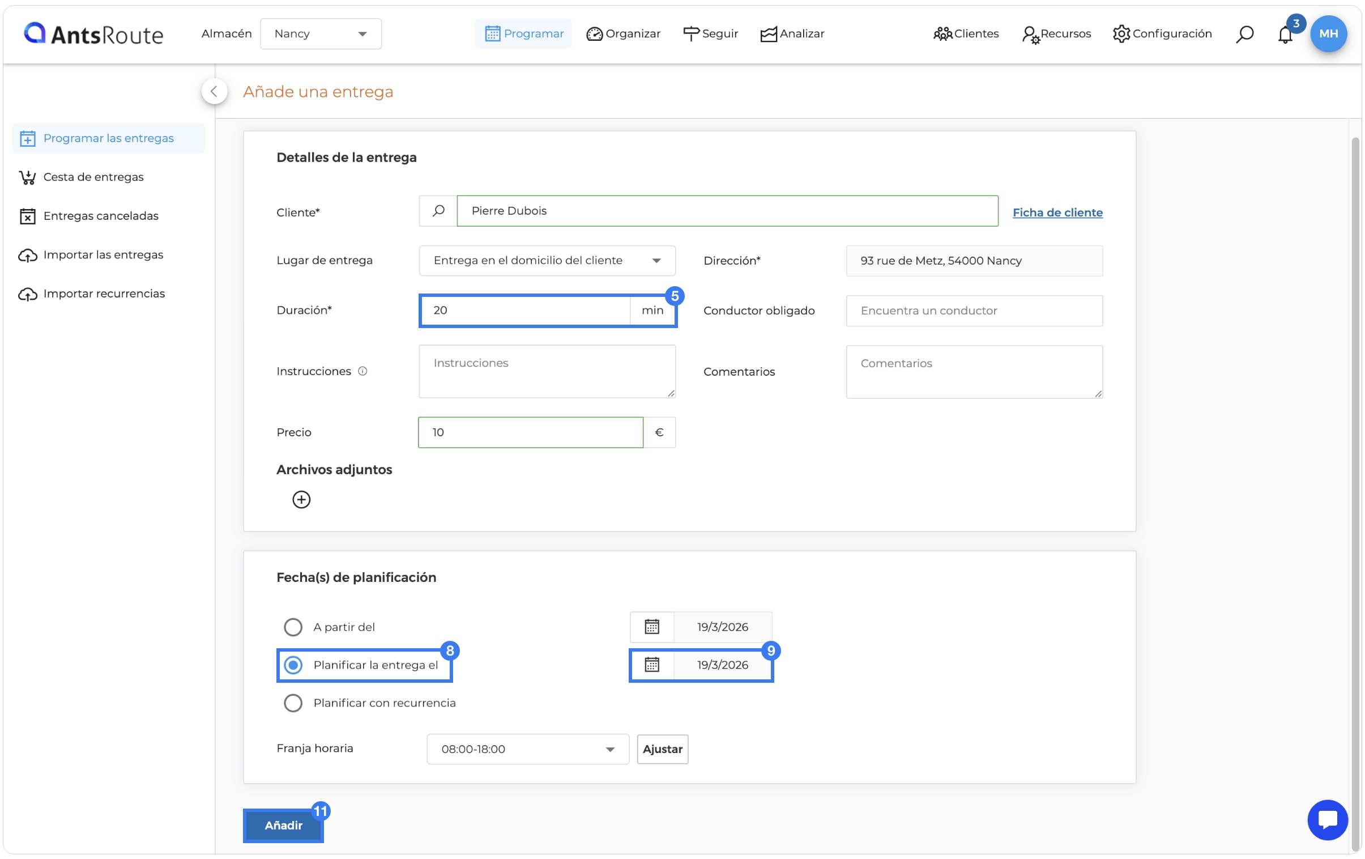Select Programar las entregas in sidebar

[108, 138]
